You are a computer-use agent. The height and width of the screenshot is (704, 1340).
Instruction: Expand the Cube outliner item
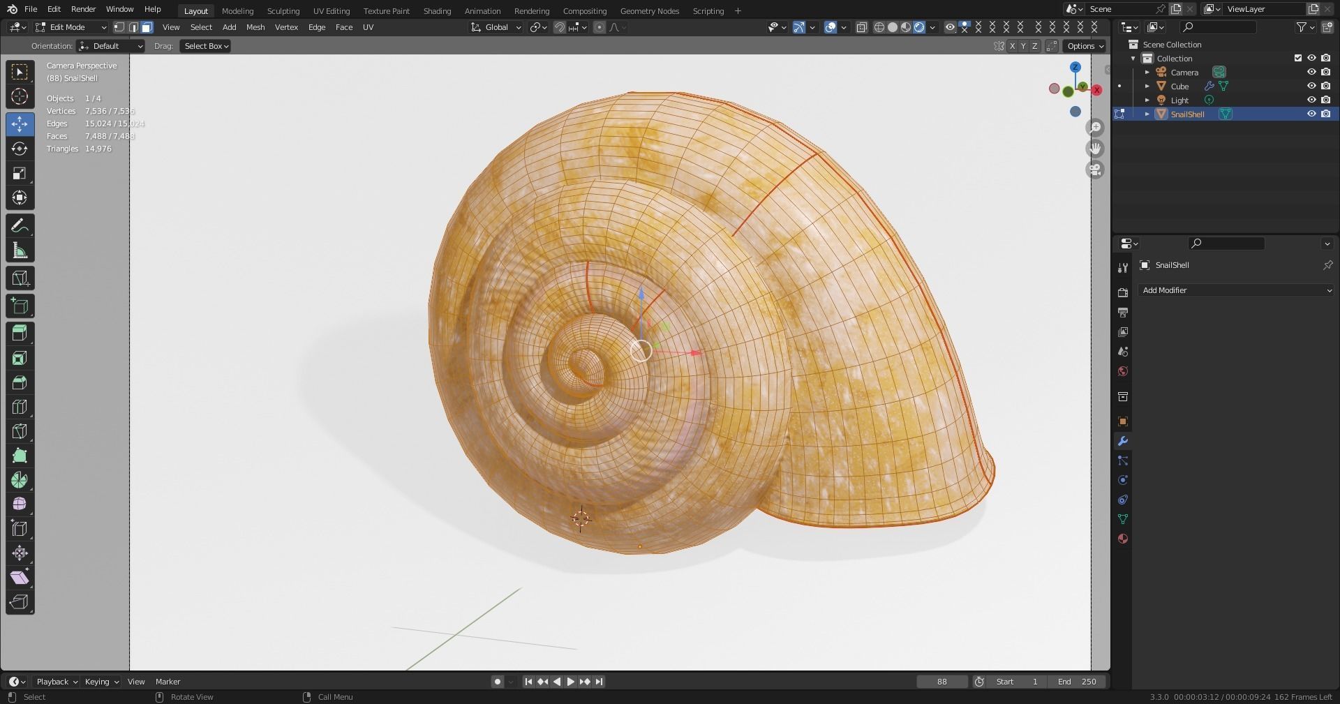(x=1147, y=86)
